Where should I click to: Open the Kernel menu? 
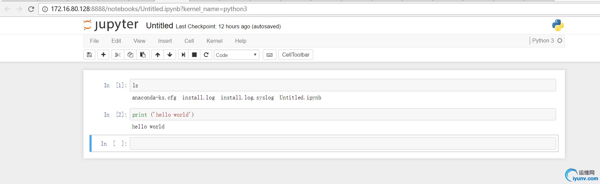pos(215,41)
